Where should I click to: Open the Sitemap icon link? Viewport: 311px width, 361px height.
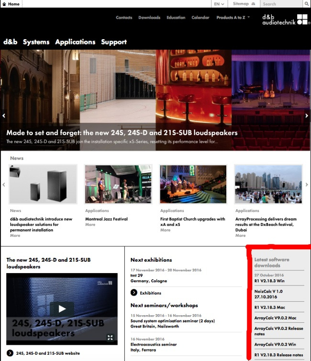253,4
